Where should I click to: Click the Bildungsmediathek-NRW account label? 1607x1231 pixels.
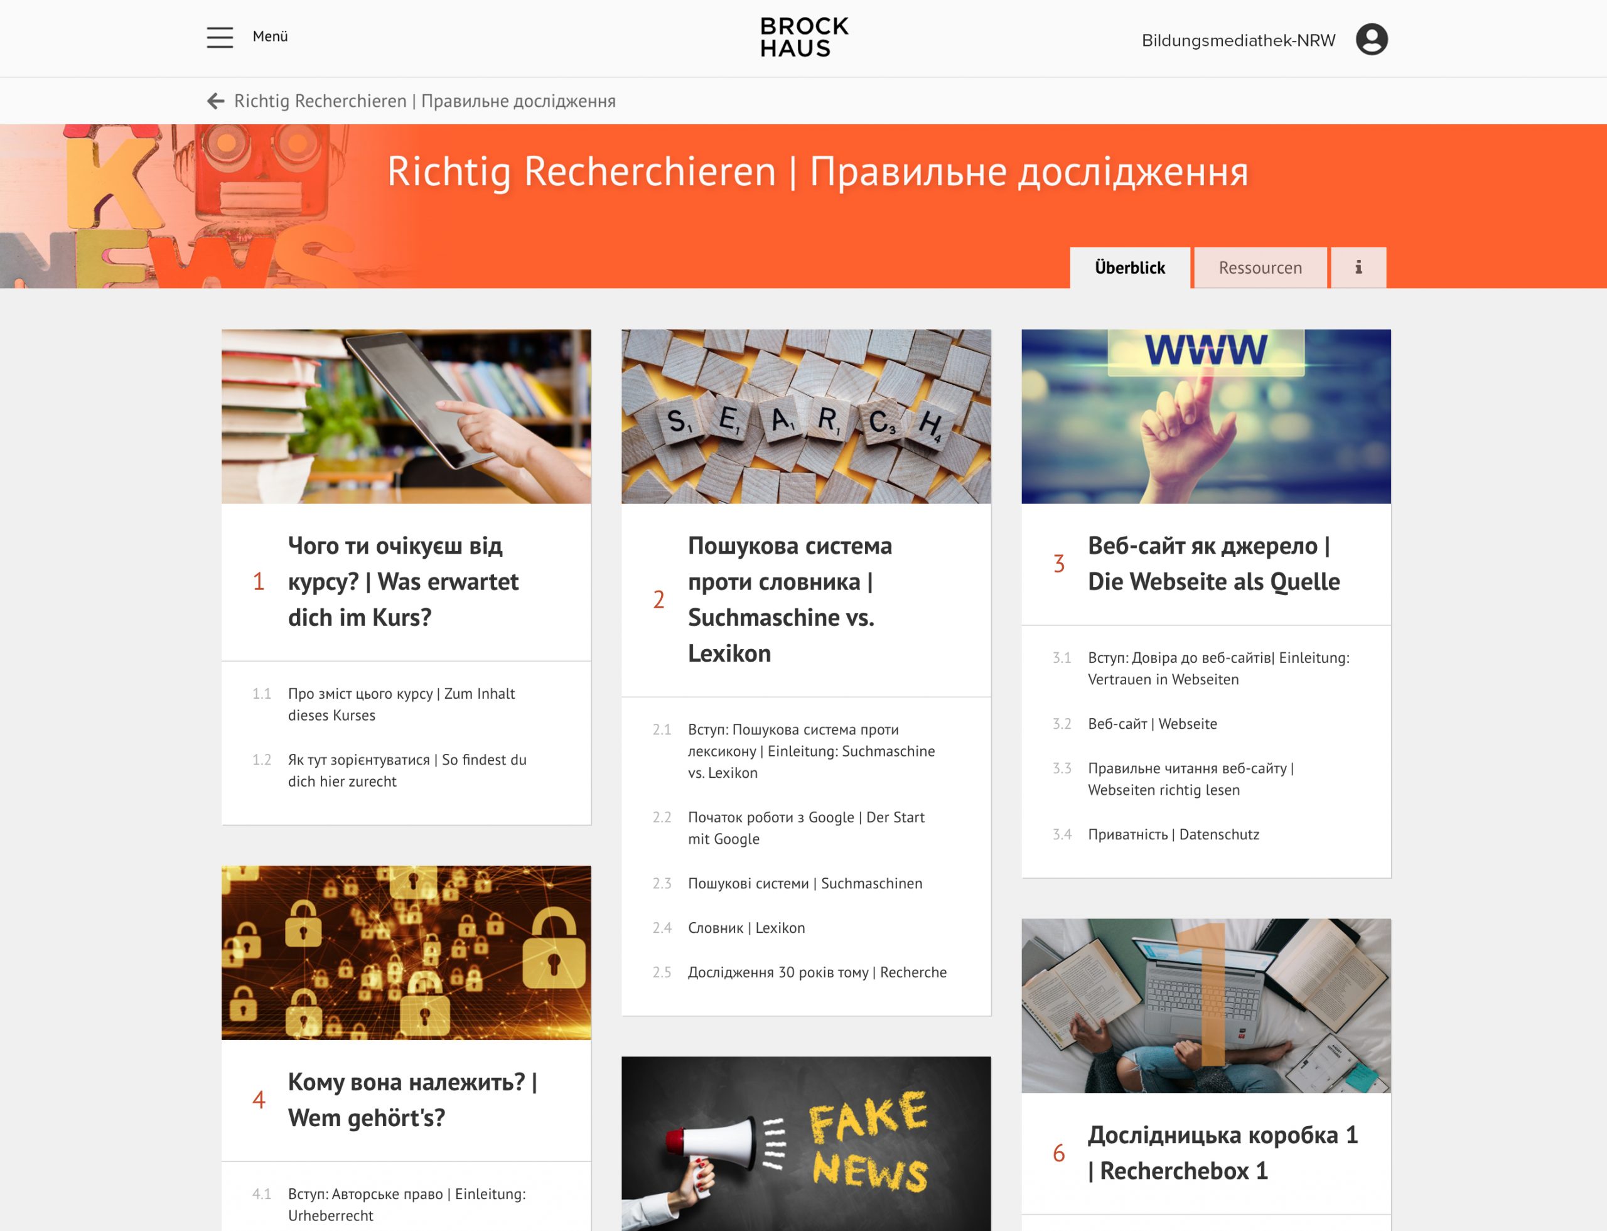tap(1238, 40)
